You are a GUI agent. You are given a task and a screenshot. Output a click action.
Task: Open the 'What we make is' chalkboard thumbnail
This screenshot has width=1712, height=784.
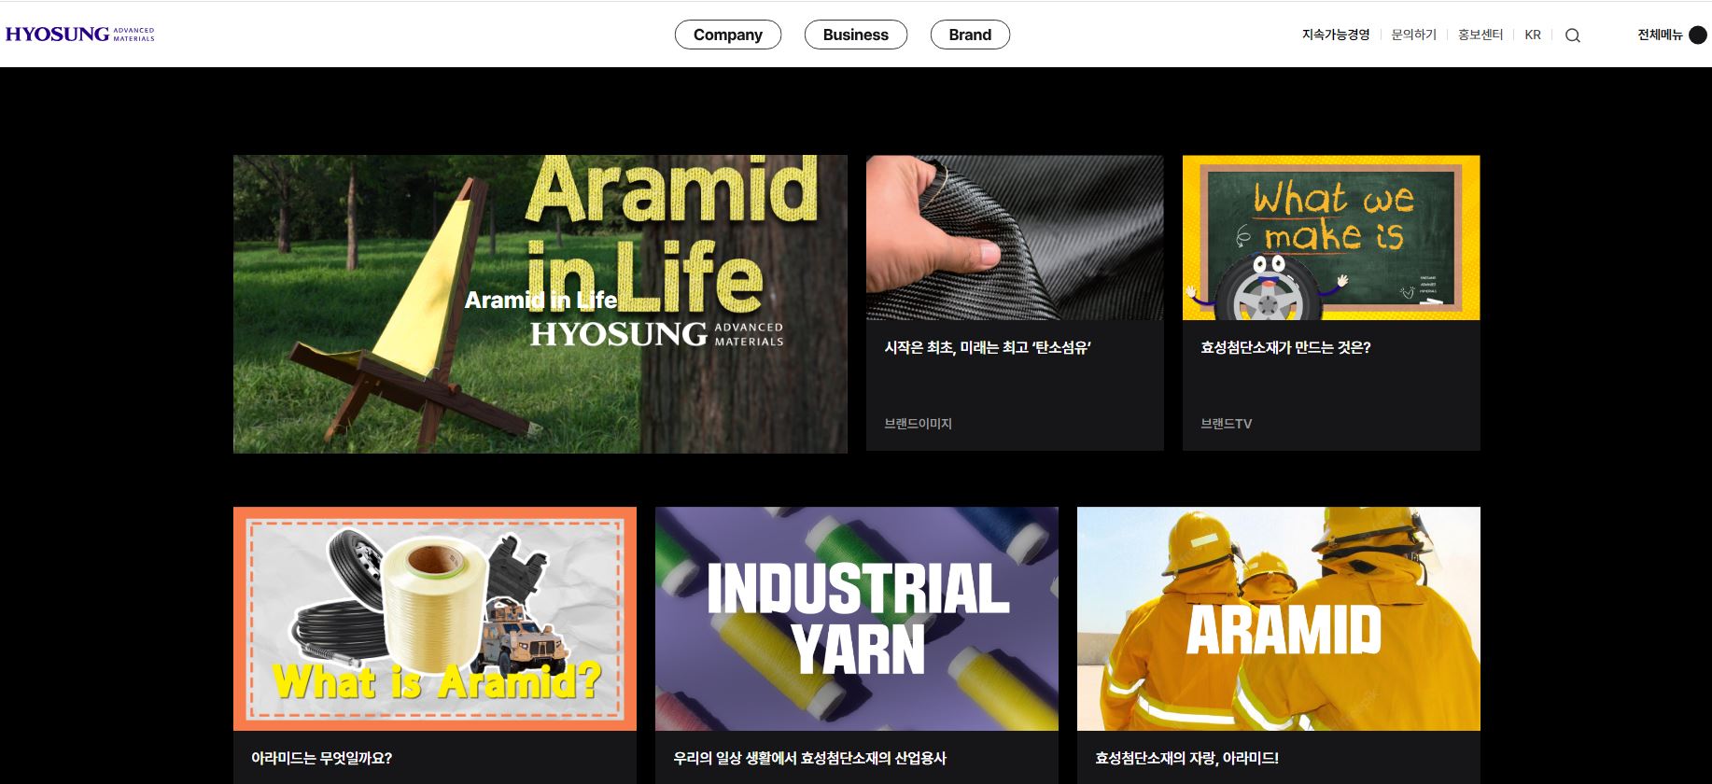[1331, 238]
